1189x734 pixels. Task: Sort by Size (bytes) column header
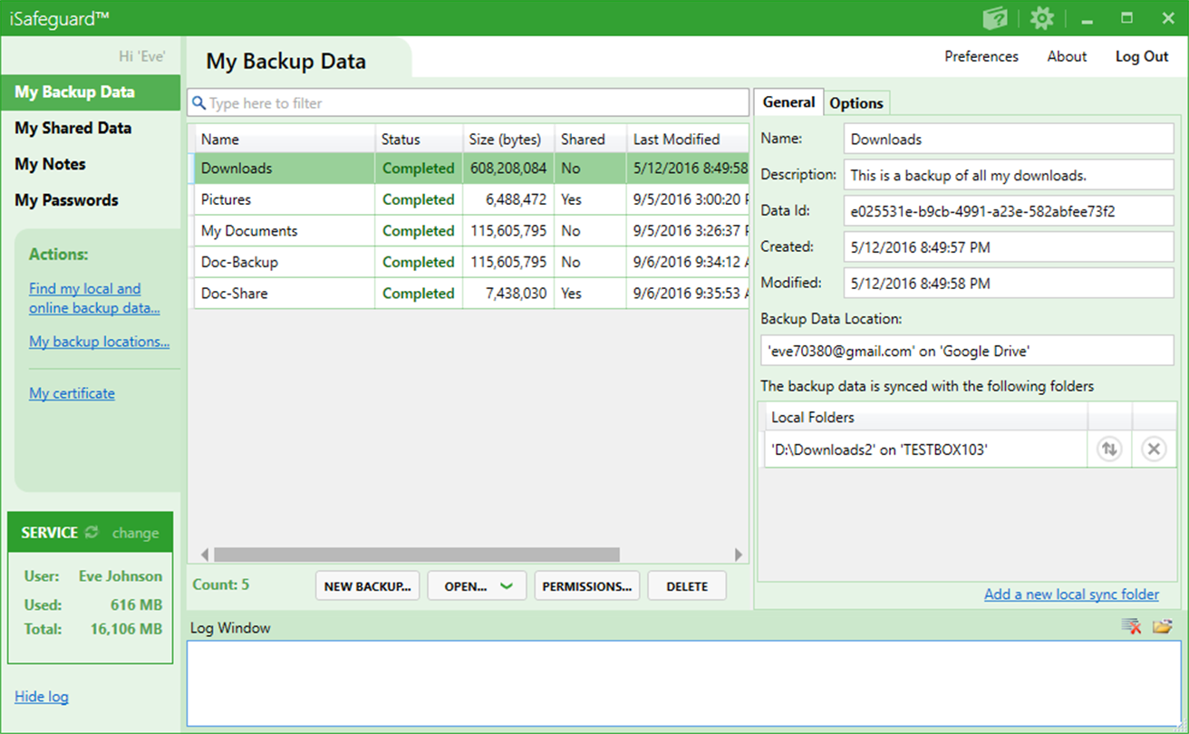tap(508, 139)
